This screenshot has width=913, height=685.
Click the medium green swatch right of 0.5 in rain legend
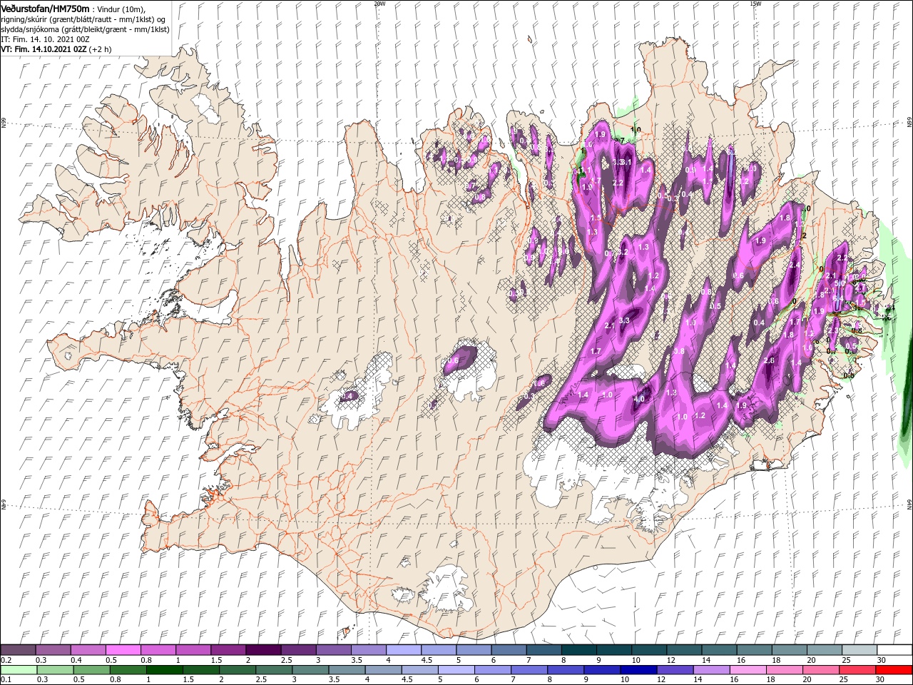pos(91,670)
